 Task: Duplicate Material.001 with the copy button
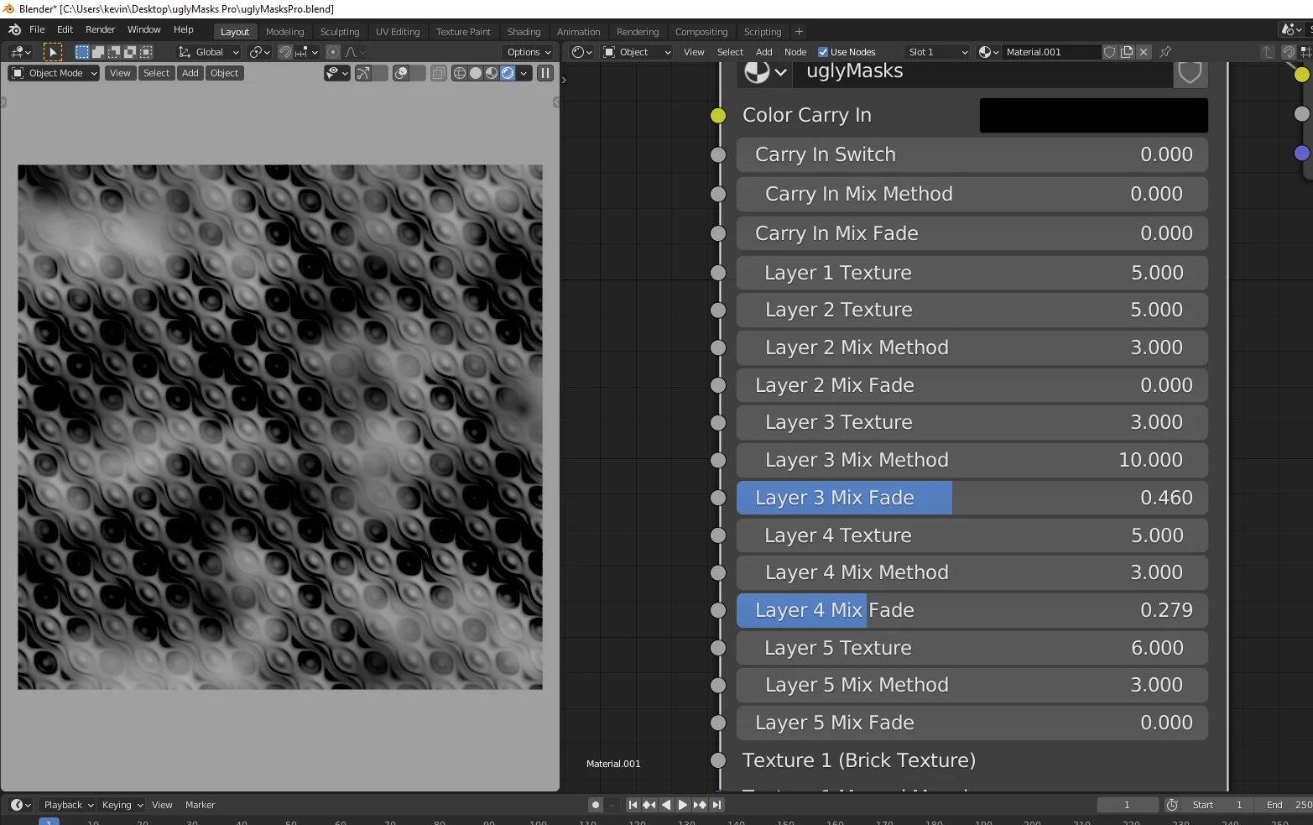(x=1127, y=52)
